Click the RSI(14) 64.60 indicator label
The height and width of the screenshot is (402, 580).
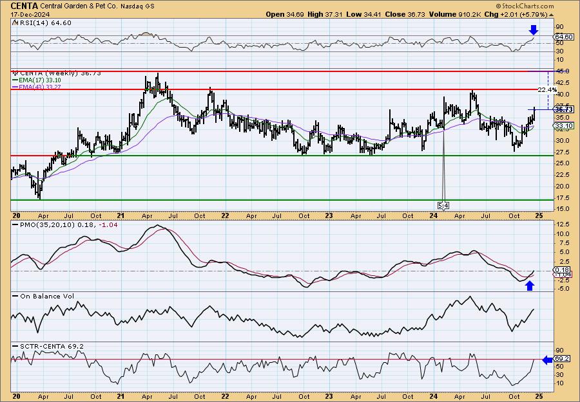(x=44, y=23)
